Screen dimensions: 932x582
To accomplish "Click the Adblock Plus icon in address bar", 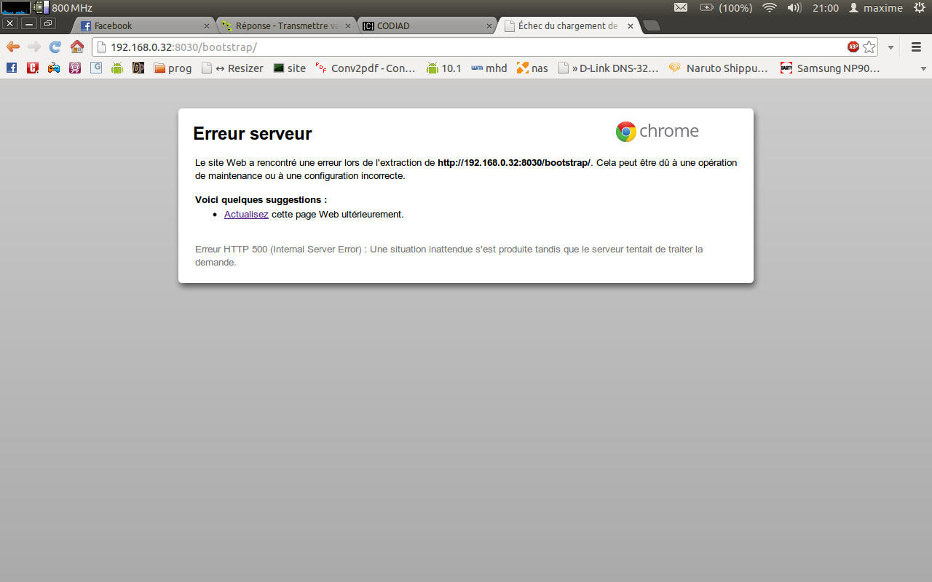I will point(853,47).
